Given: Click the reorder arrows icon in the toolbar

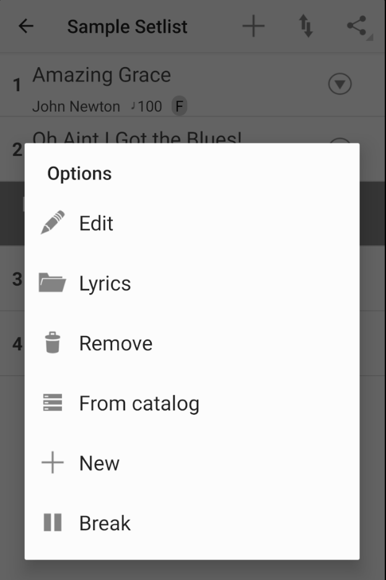Looking at the screenshot, I should click(306, 27).
